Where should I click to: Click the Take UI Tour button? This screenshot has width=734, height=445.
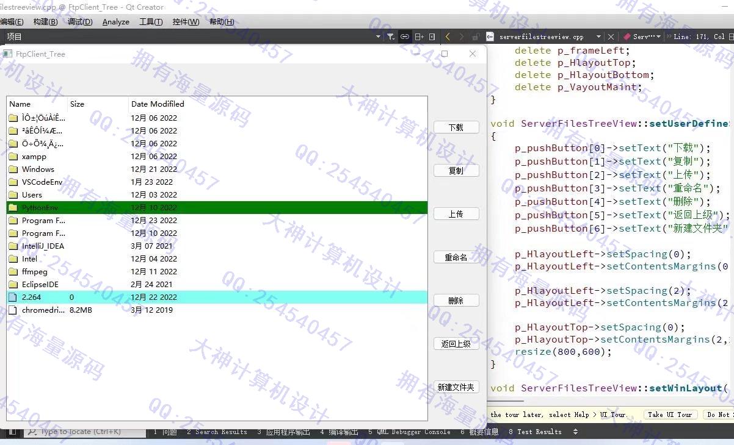tap(670, 415)
